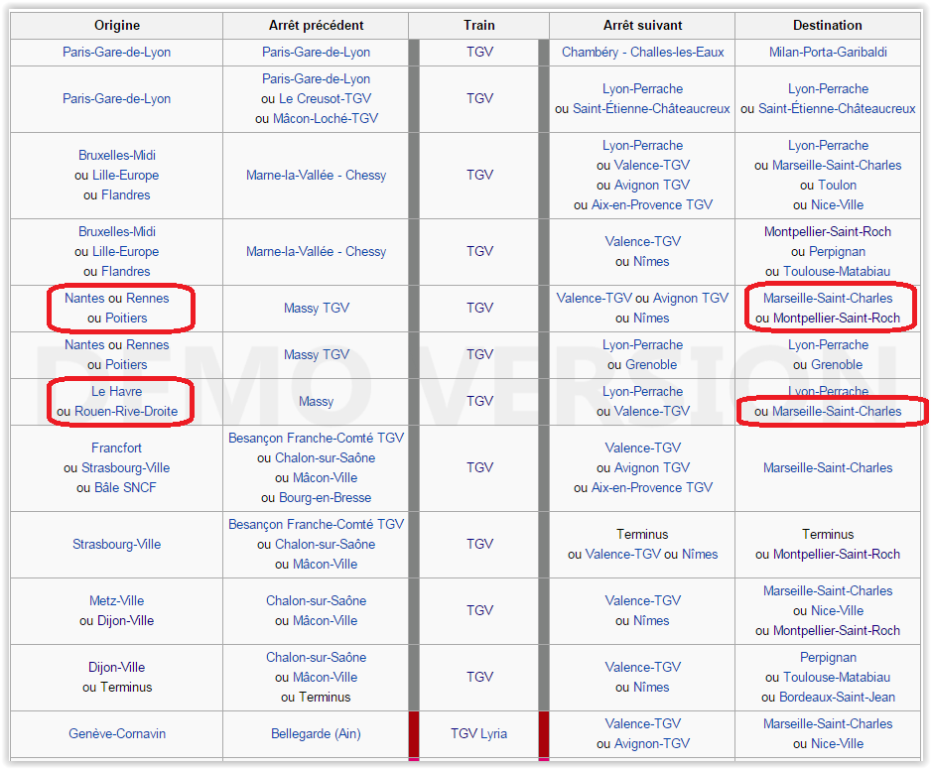Click Aix-en-Provence TGV in the Francfort row
931x769 pixels.
[652, 488]
